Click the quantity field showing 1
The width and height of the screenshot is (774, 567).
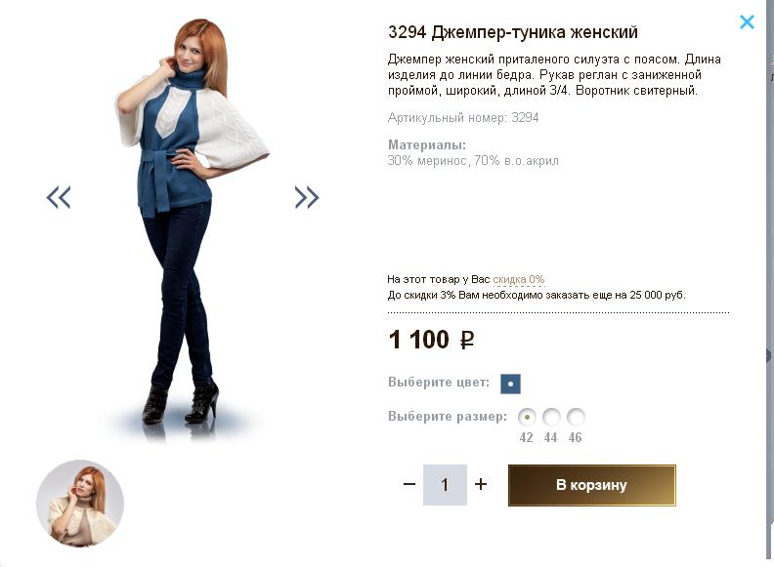click(445, 485)
